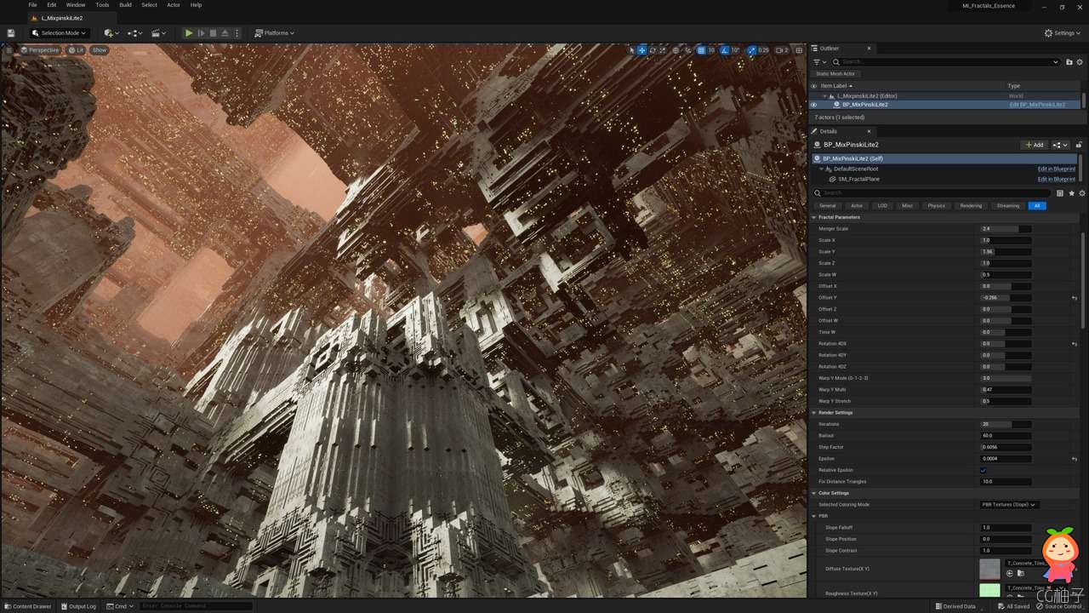Collapse the DefaultSceneRoot component node

822,169
